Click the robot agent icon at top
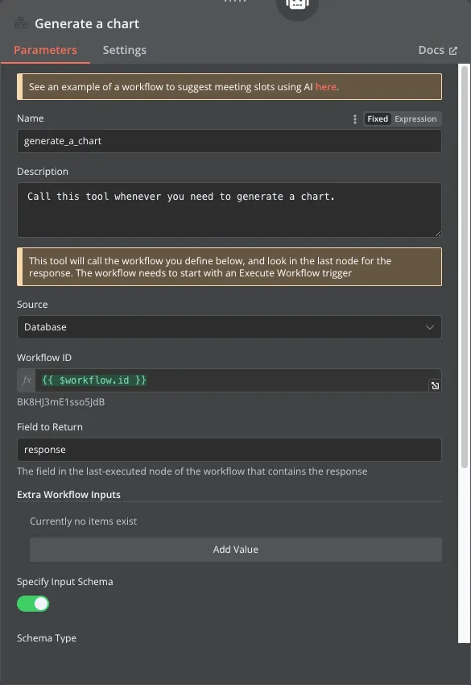471x685 pixels. 297,4
